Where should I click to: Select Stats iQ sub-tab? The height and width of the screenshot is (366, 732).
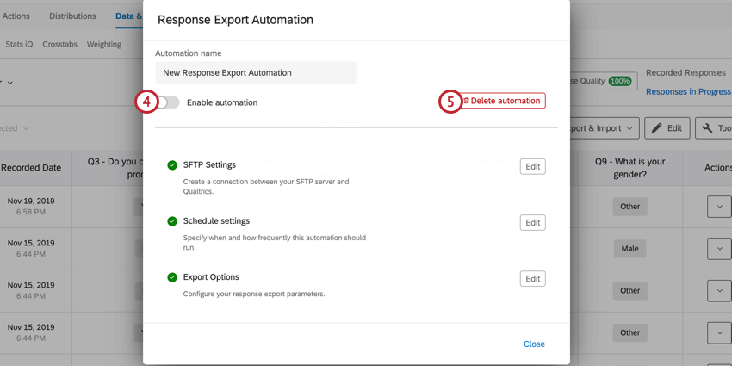[19, 44]
